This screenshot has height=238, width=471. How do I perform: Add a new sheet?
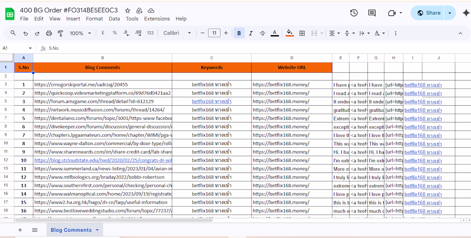tap(20, 230)
